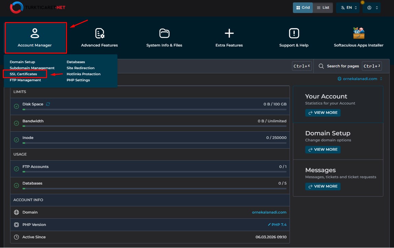This screenshot has height=248, width=394.
Task: Click the Search for pages field
Action: 342,66
